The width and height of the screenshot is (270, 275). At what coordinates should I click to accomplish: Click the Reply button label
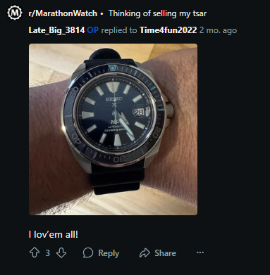(x=109, y=253)
